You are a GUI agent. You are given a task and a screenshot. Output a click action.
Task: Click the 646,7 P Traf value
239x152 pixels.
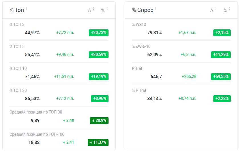pyautogui.click(x=156, y=77)
